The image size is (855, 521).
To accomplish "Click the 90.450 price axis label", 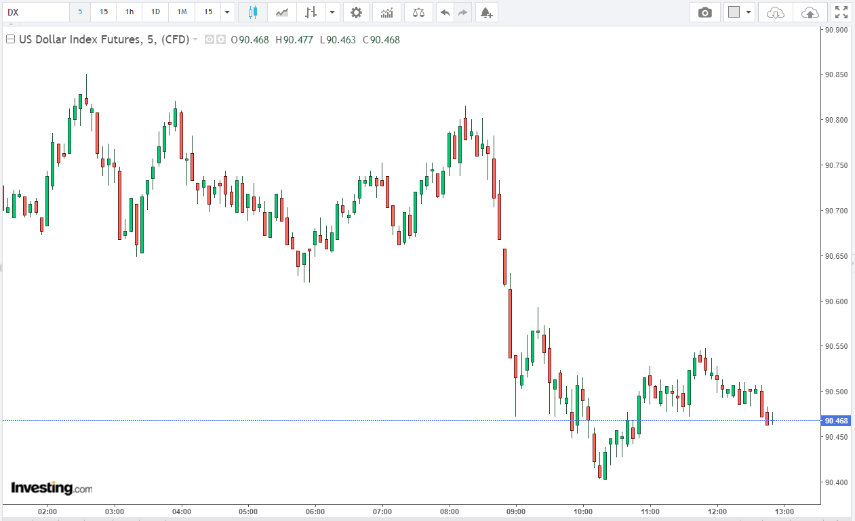I will click(x=836, y=437).
